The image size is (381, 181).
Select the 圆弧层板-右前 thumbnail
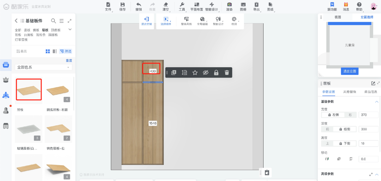tap(58, 90)
